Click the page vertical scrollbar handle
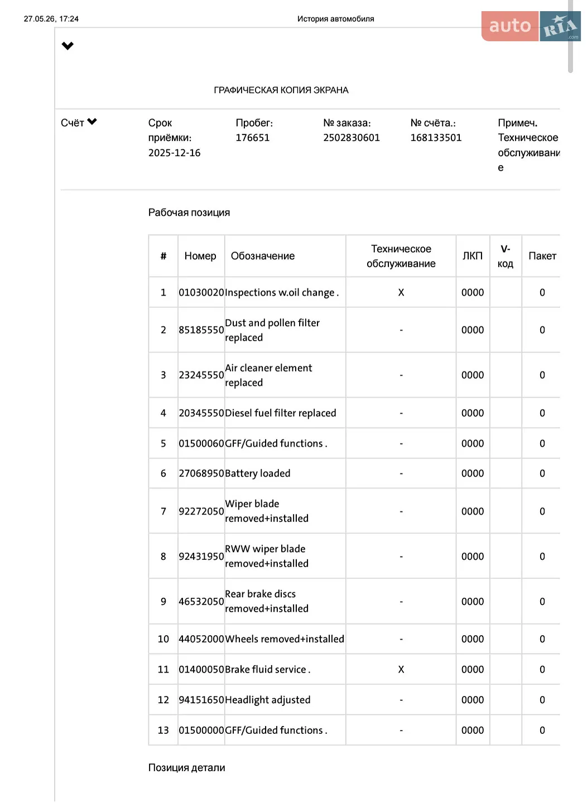Screen dimensions: 587x803 [570, 36]
